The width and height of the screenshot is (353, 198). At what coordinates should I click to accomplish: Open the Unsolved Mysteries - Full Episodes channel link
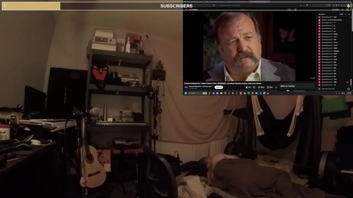click(200, 86)
